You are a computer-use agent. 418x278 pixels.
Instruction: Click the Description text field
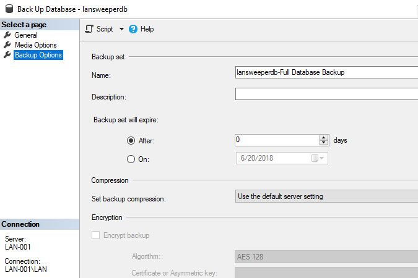[x=326, y=95]
